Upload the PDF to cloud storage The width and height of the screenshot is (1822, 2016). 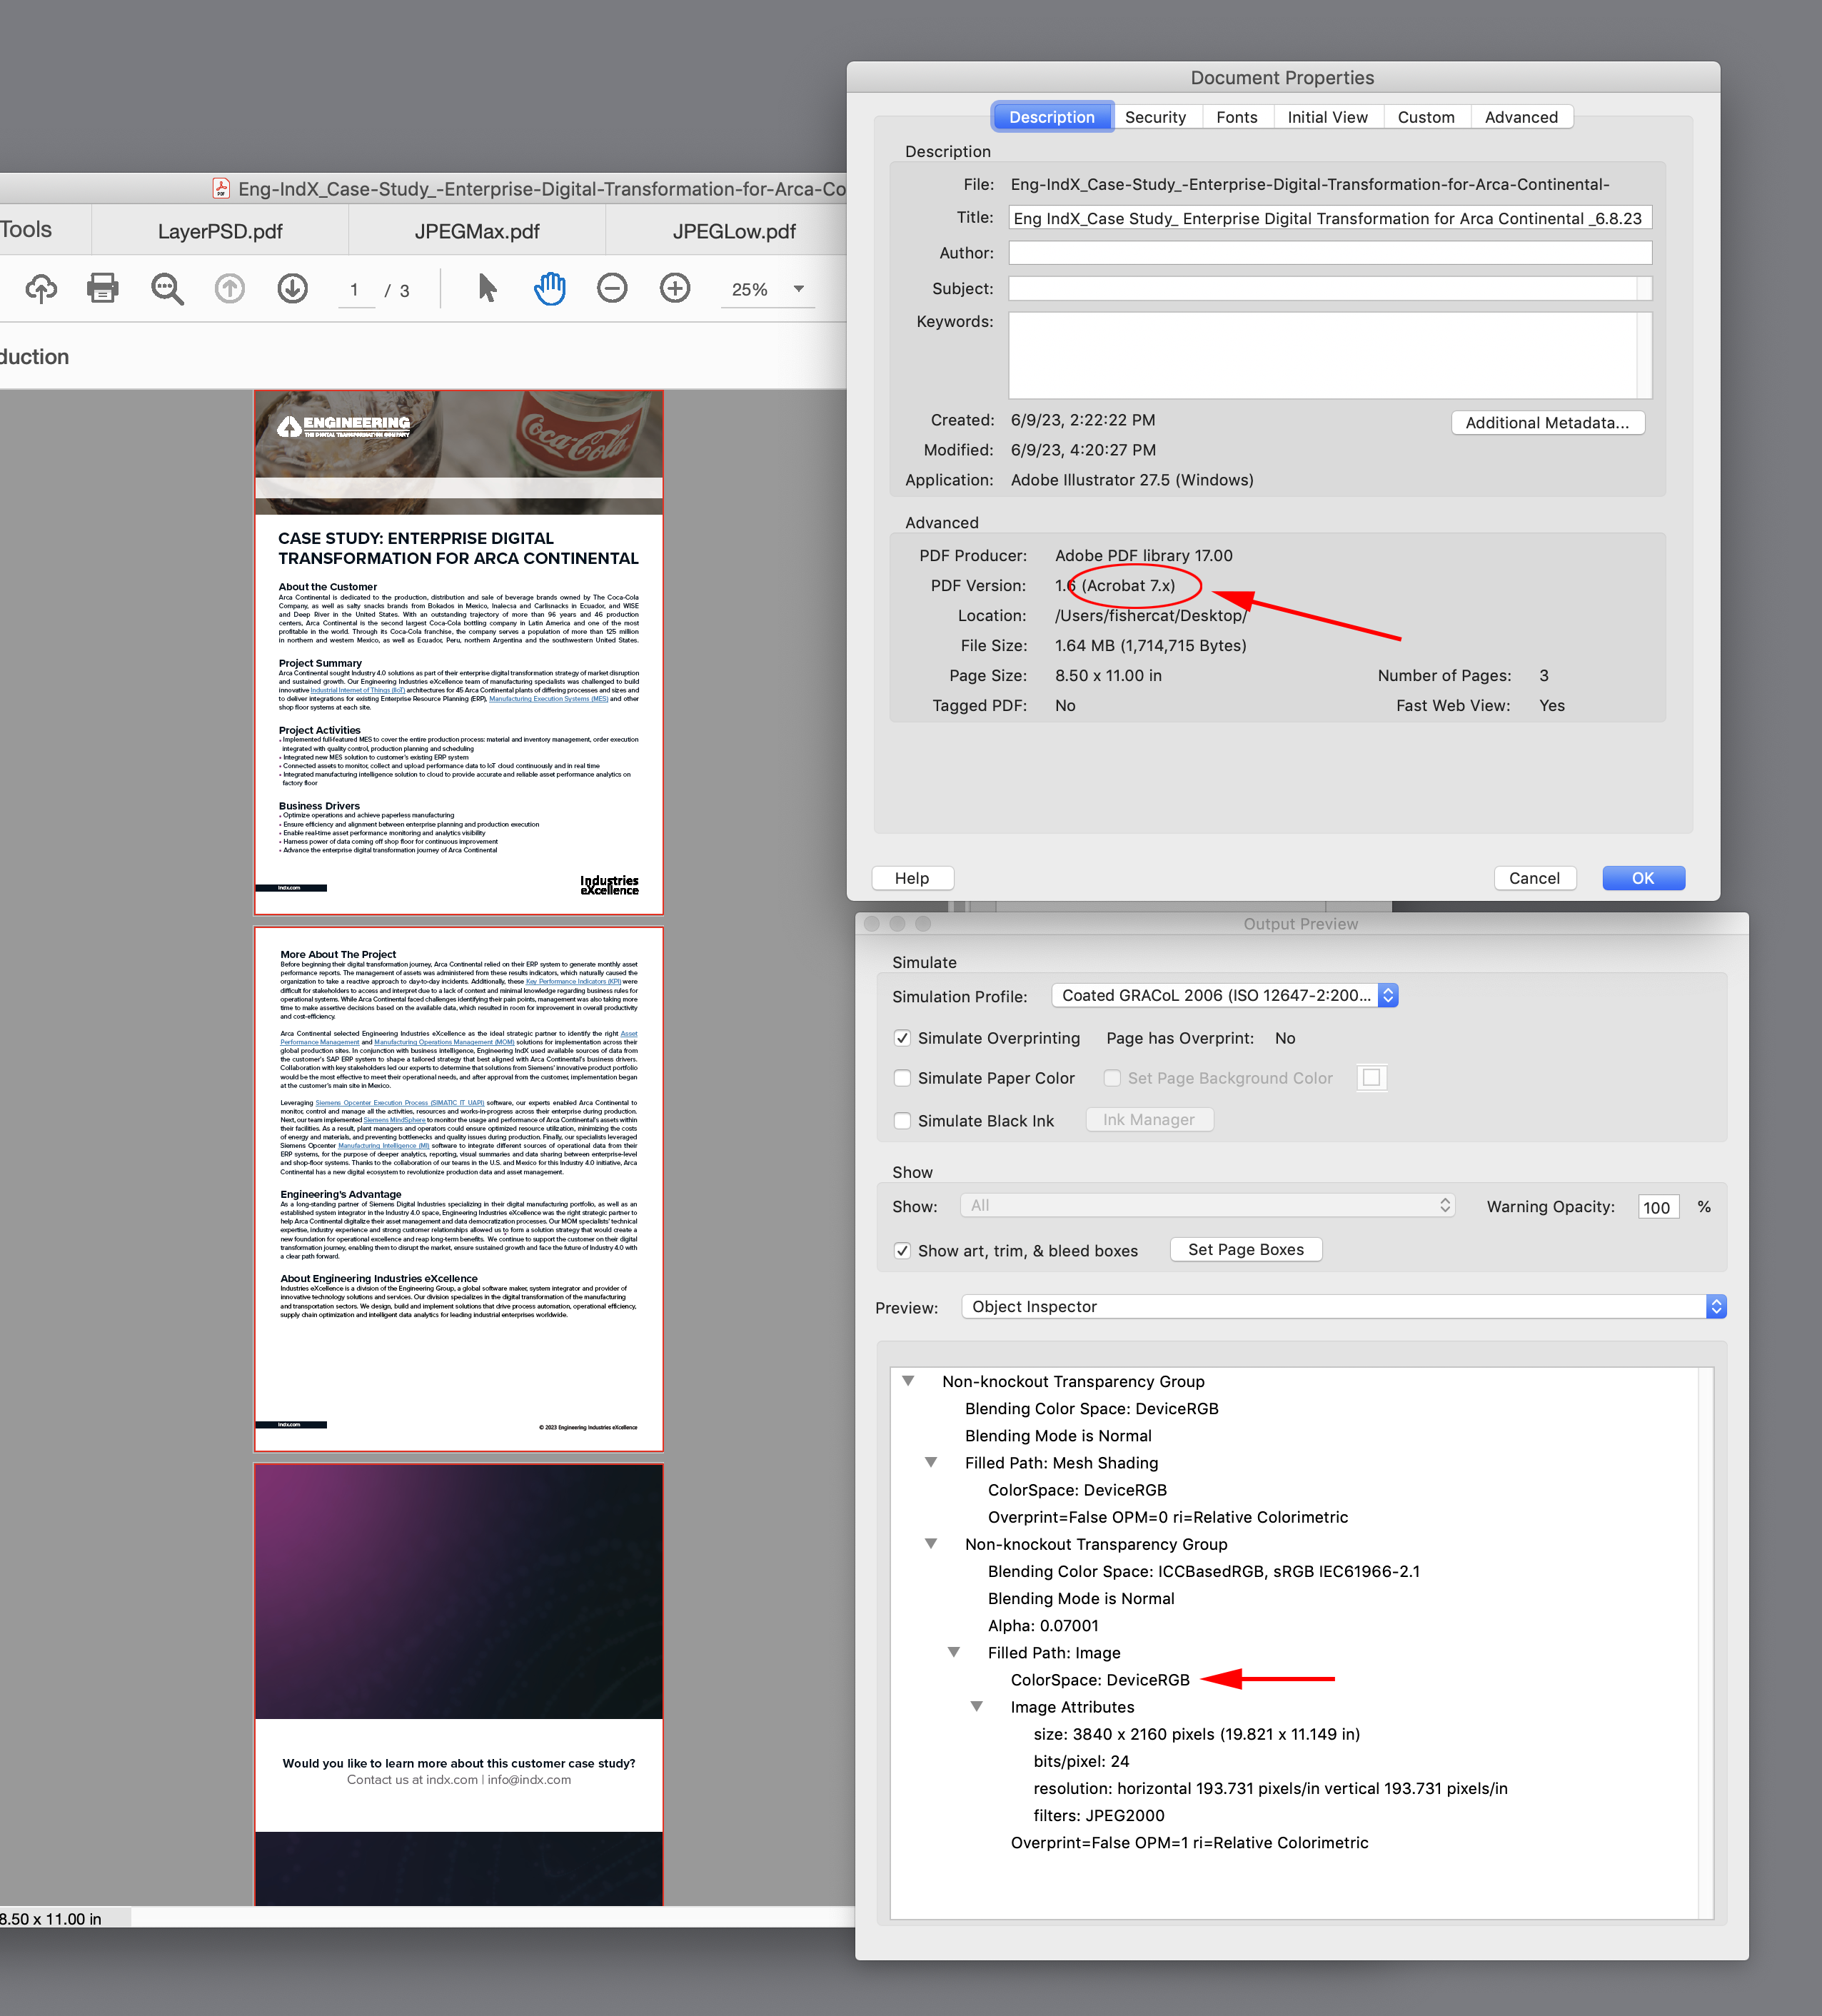pyautogui.click(x=41, y=289)
